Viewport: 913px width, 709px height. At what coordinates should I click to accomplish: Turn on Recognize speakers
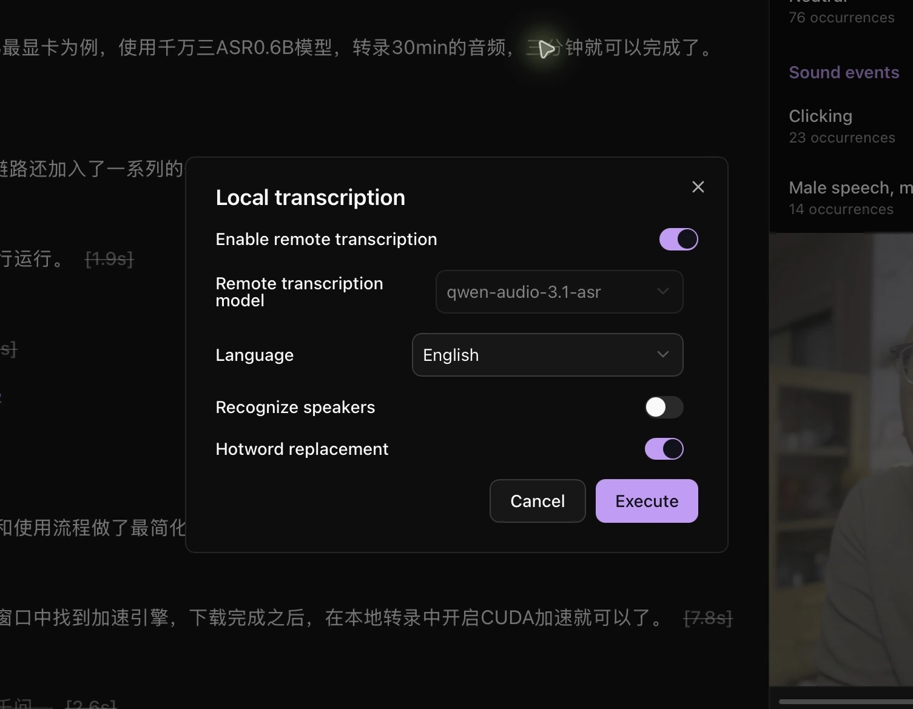[664, 407]
